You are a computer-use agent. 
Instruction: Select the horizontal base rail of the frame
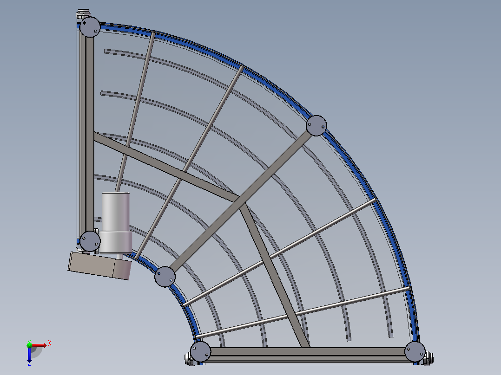click(307, 355)
